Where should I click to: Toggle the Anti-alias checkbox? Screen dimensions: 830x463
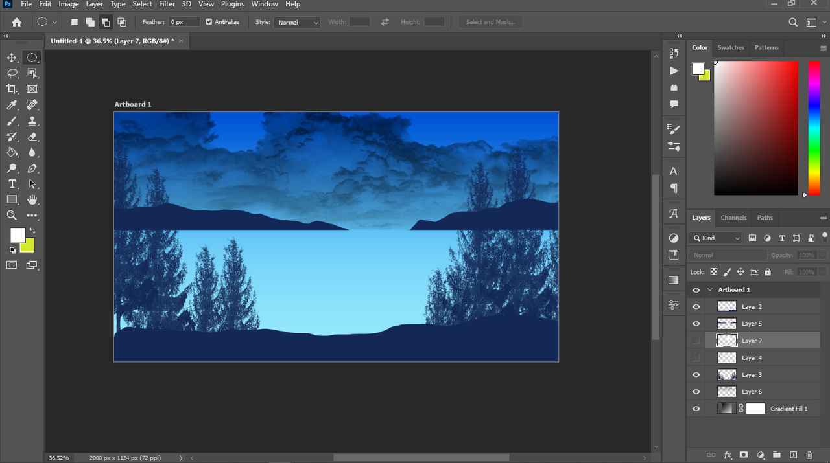pos(209,22)
